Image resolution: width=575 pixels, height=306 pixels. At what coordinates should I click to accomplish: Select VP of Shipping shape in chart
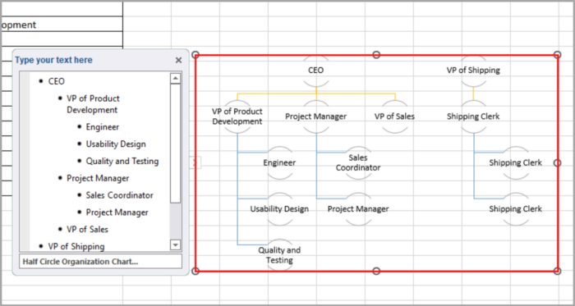point(473,71)
